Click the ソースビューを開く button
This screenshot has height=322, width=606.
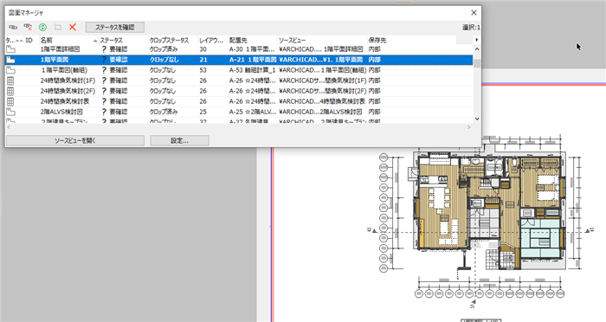pos(75,141)
